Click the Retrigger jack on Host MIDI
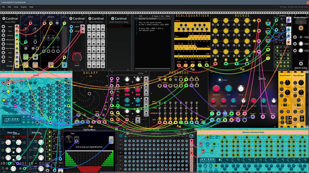Viewport: 309px width, 173px height. (17, 66)
